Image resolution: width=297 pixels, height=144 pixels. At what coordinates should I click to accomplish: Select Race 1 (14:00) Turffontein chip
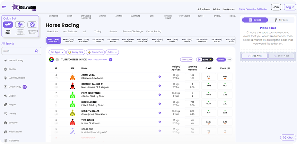[54, 40]
